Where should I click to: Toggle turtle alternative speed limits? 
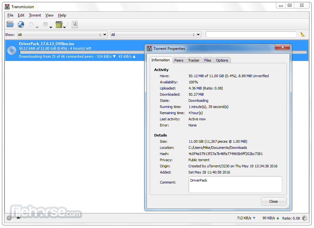point(19,218)
